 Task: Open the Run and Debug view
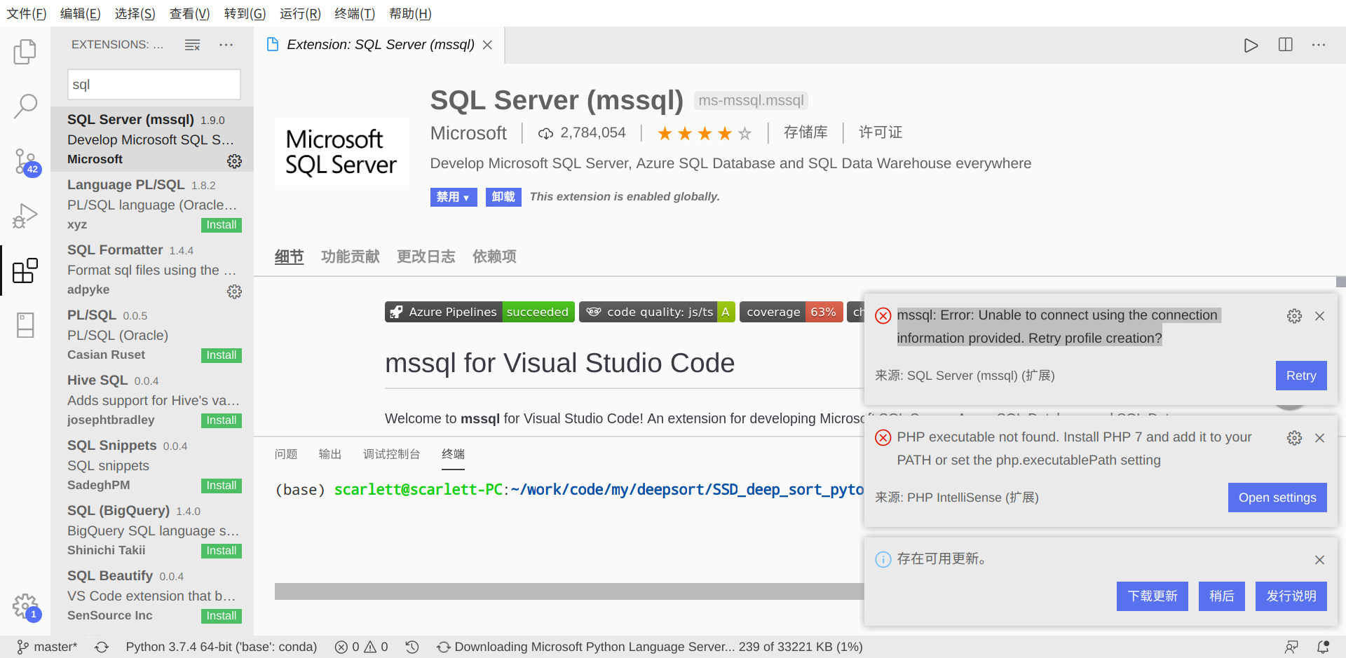[26, 216]
